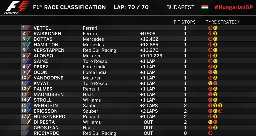Click the TYRE STRATEGY column header
The width and height of the screenshot is (256, 136).
pos(223,22)
